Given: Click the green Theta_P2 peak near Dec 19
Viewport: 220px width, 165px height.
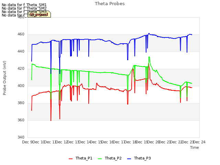Looking at the screenshot, I should 149,57.
